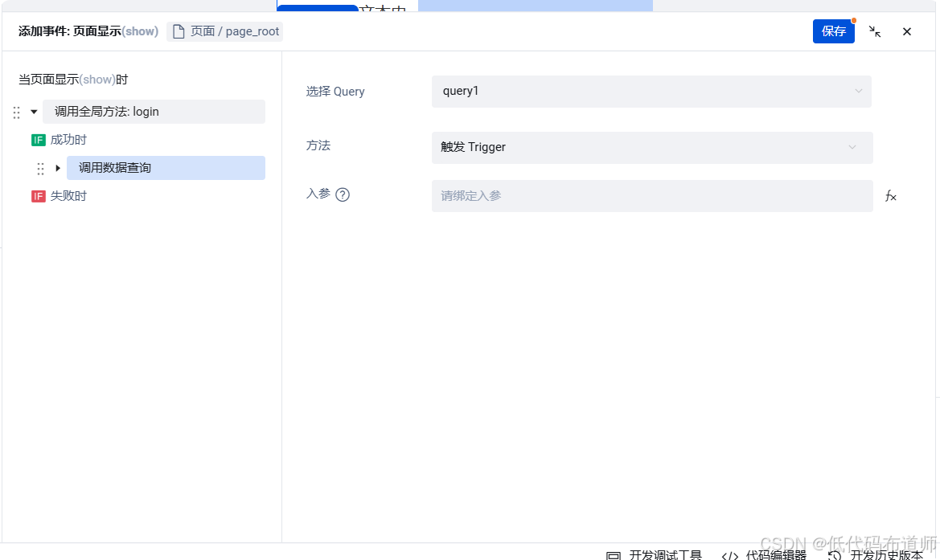Open the 选择 Query dropdown
This screenshot has height=560, width=940.
[652, 91]
